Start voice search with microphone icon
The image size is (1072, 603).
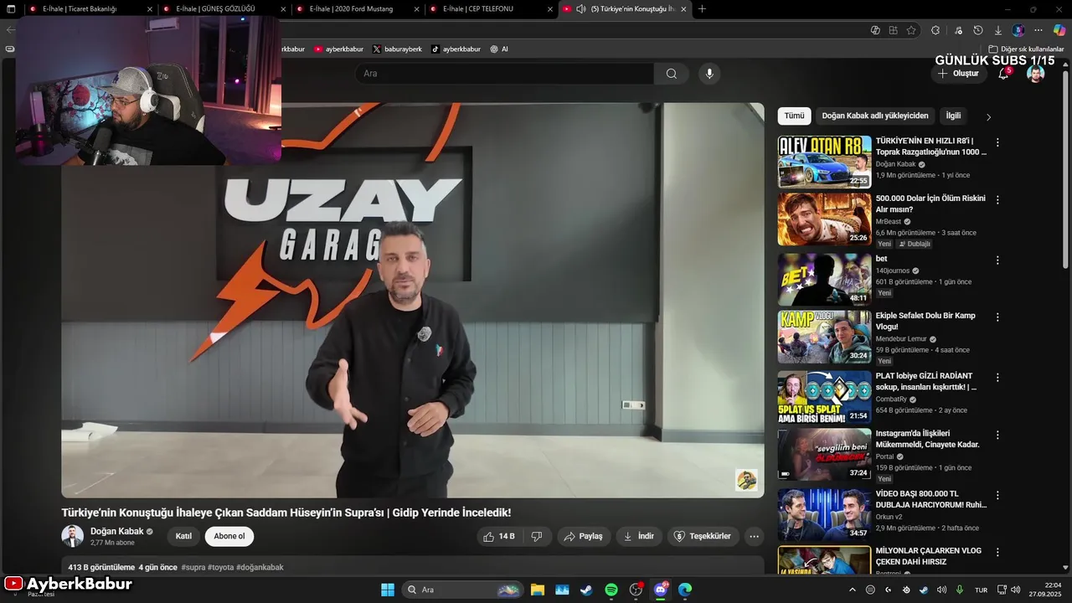point(709,74)
